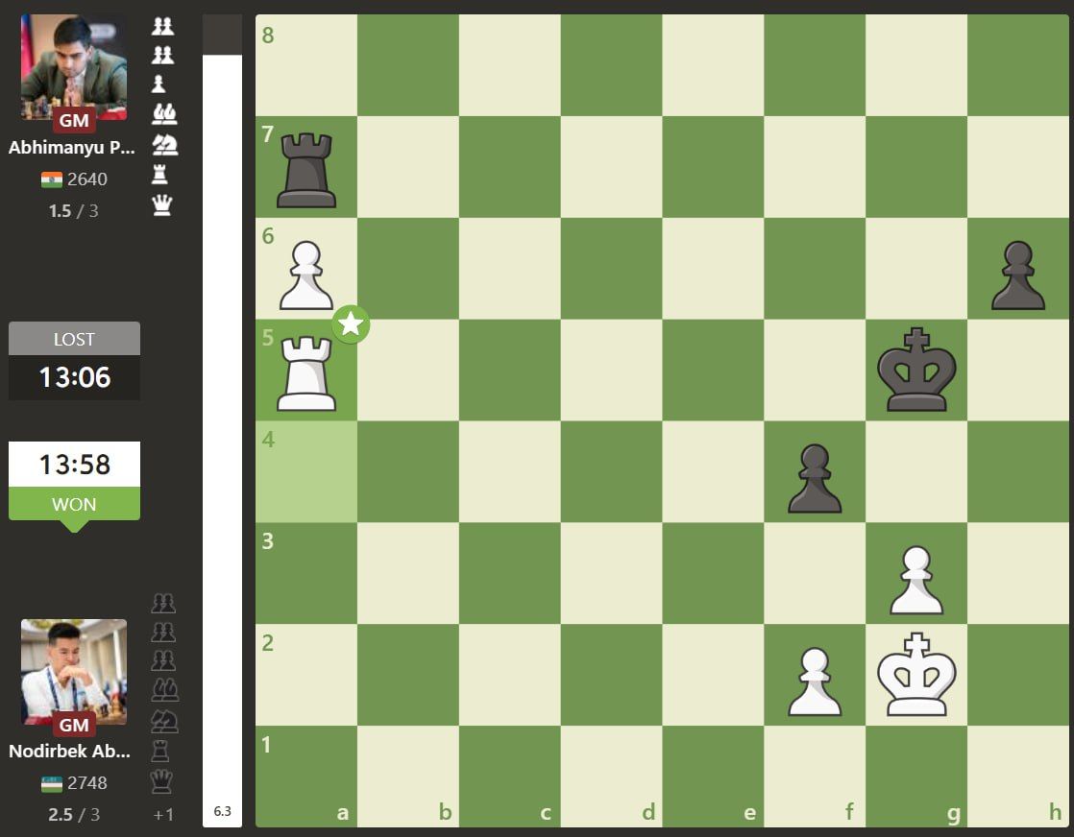Screen dimensions: 1074x837
Task: Click GM badge on Abhimanyu's photo
Action: click(74, 120)
